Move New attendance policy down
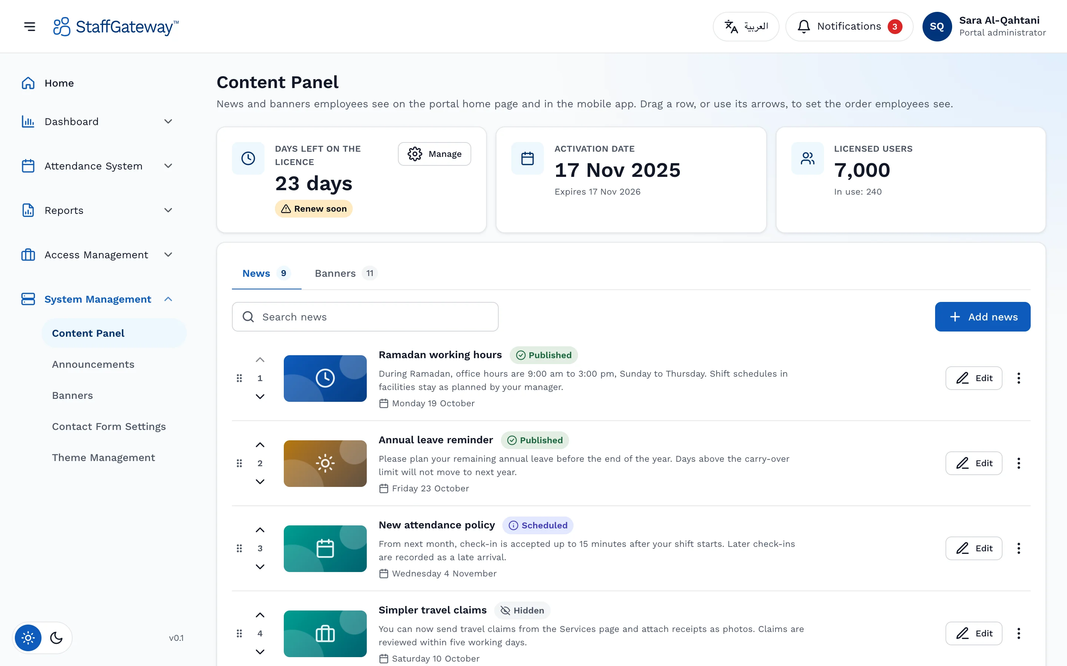The image size is (1067, 666). click(260, 566)
